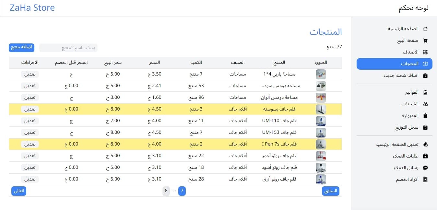The image size is (437, 210).
Task: Click the chat bubble icon for رسائل العملاء
Action: coord(426,168)
